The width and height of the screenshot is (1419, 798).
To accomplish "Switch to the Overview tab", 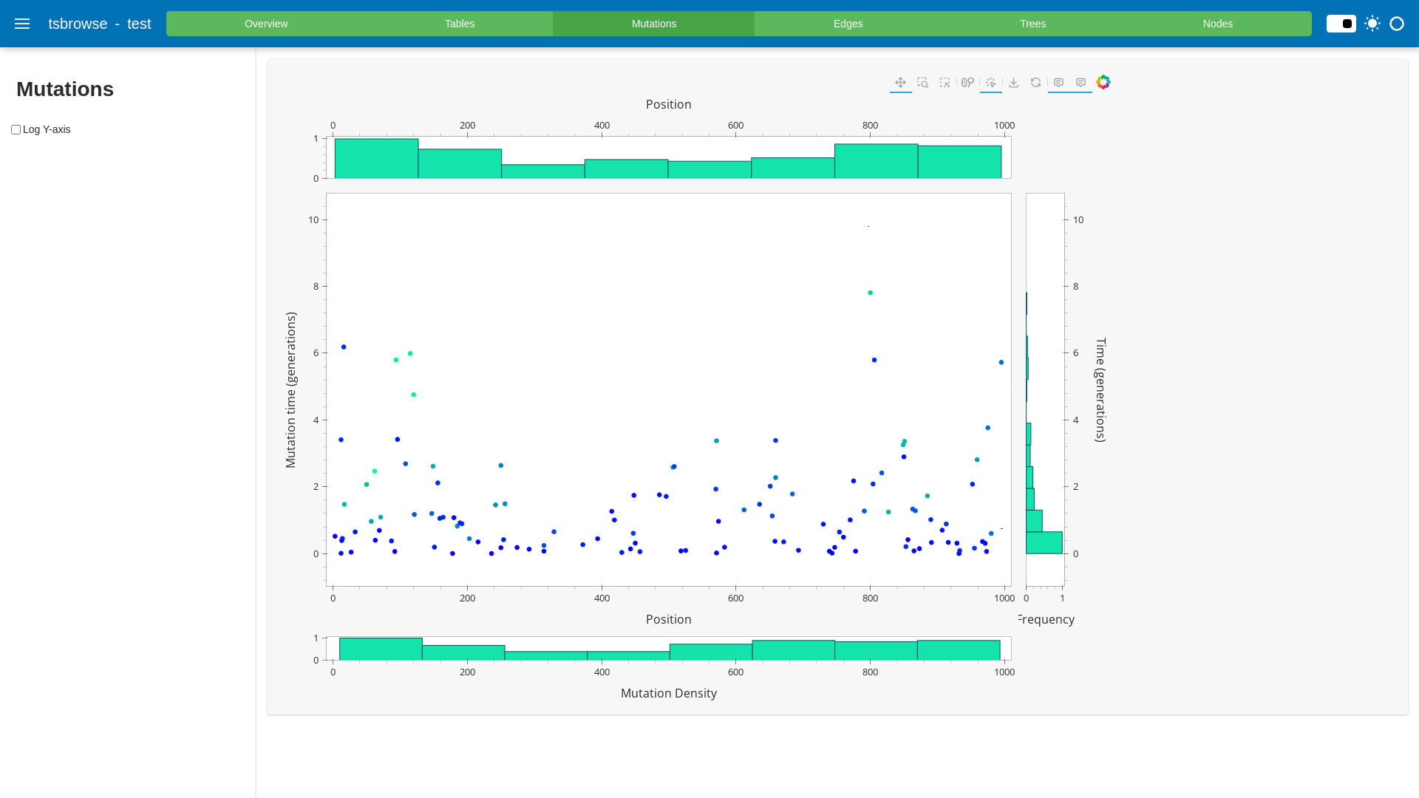I will pos(266,24).
